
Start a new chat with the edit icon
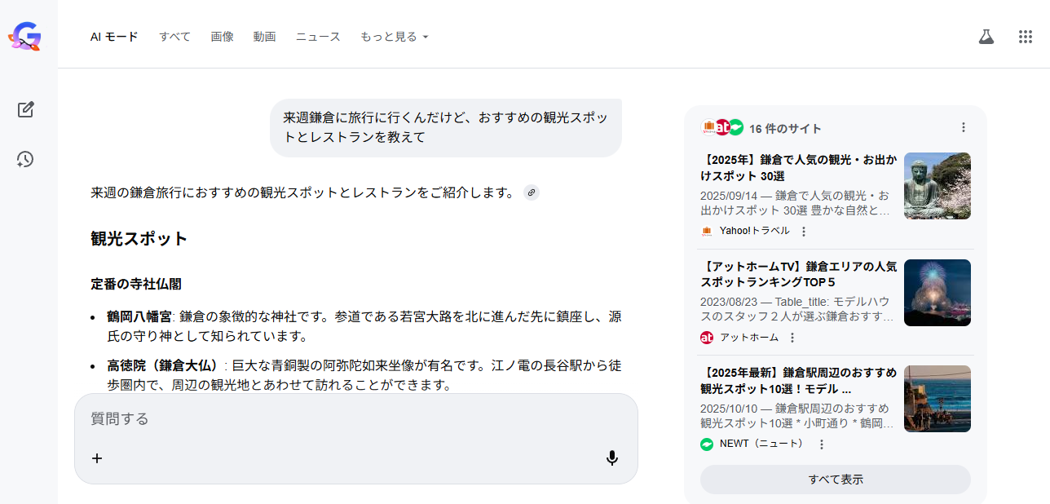pos(26,109)
